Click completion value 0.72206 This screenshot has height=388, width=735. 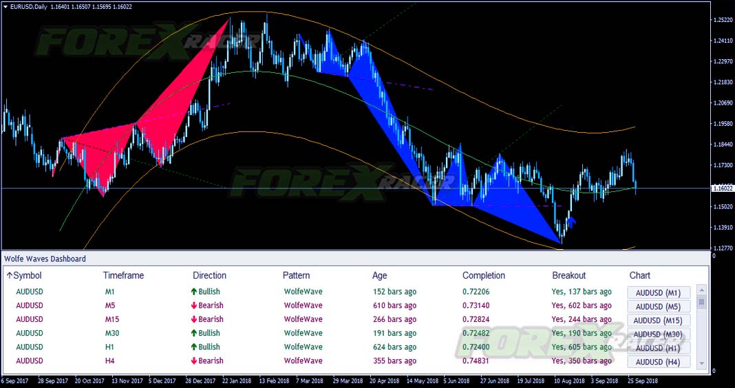(x=476, y=292)
